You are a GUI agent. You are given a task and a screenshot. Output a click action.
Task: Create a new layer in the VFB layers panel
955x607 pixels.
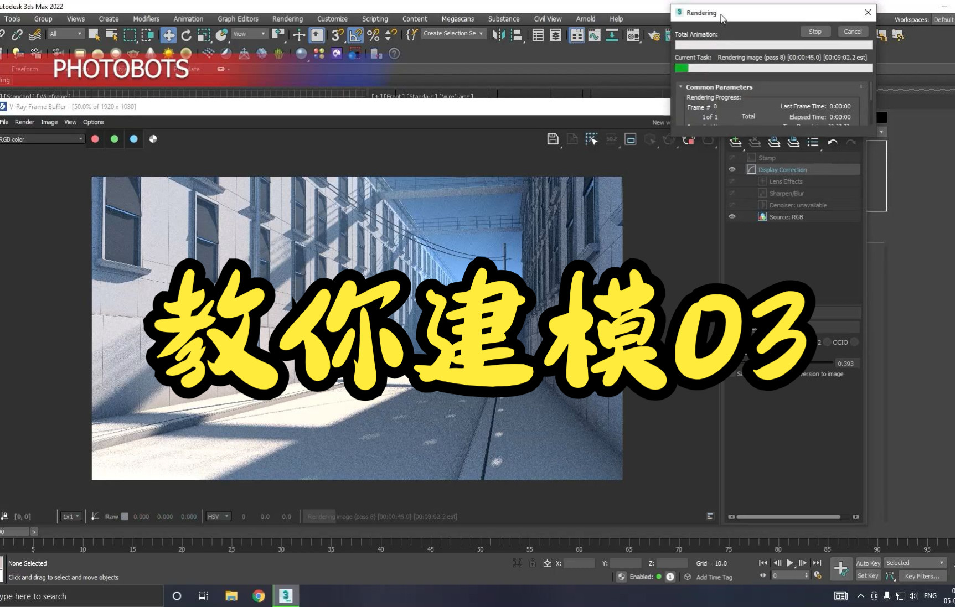click(x=735, y=142)
